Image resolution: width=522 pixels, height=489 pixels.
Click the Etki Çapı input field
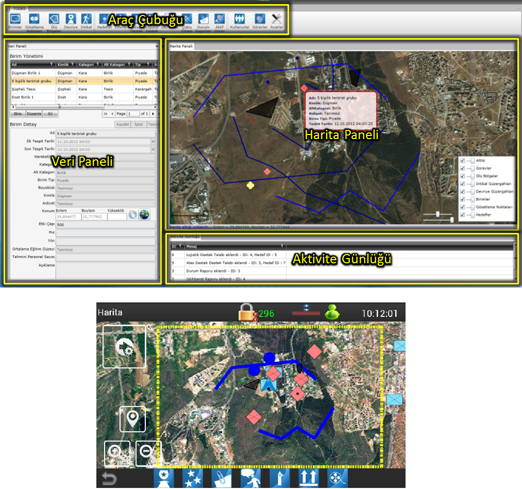tap(106, 225)
